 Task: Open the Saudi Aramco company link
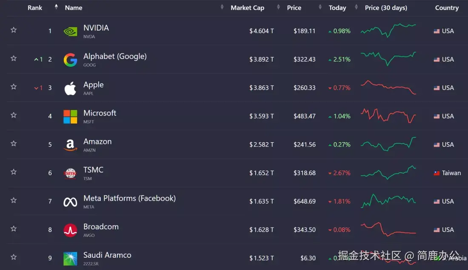coord(107,256)
